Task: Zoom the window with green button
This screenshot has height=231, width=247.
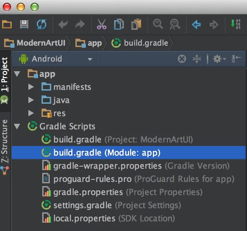Action: click(x=35, y=7)
